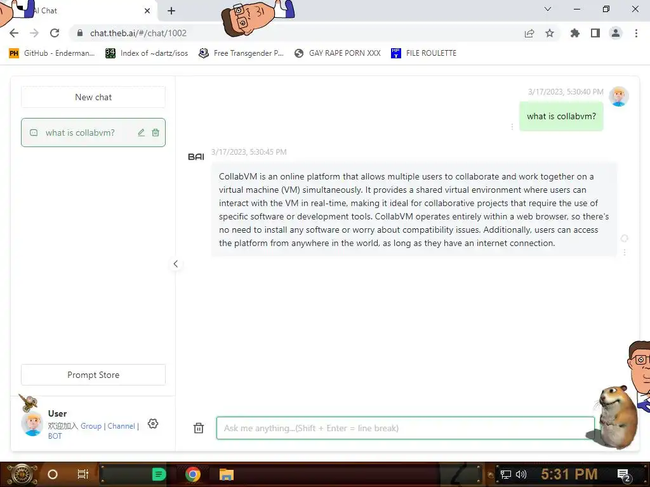Open the BOT link
Screen dimensions: 650x487
click(55, 436)
